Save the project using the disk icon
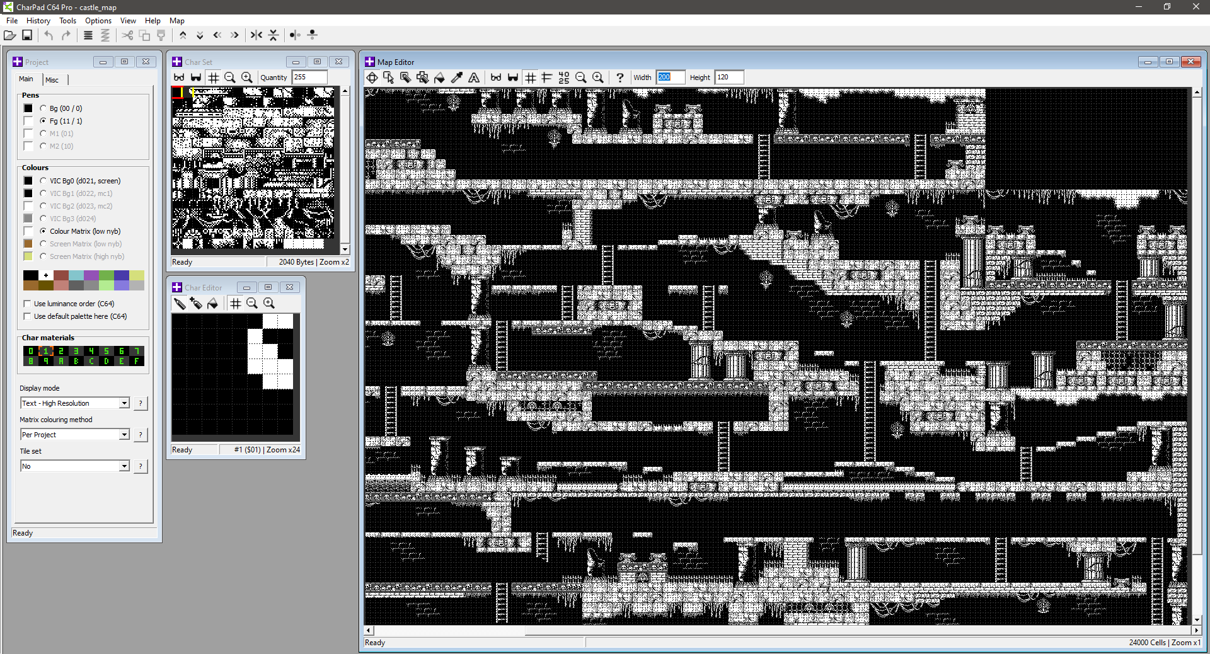The image size is (1210, 654). click(27, 35)
